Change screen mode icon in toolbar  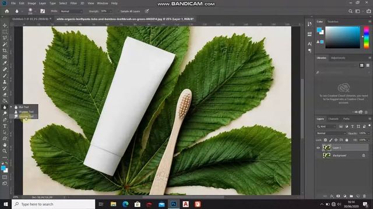5,183
